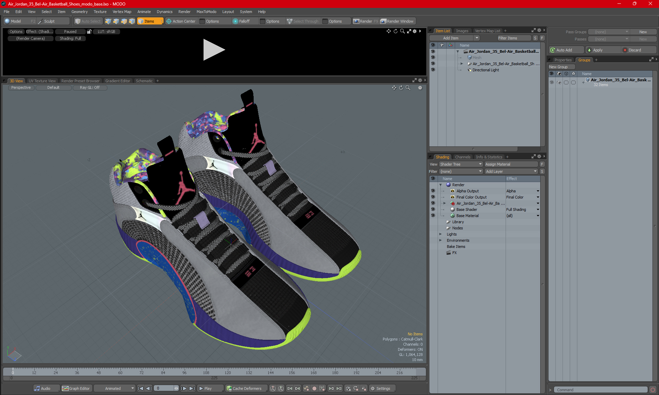Open Add Layer dropdown
Screen dimensions: 659x395
511,171
